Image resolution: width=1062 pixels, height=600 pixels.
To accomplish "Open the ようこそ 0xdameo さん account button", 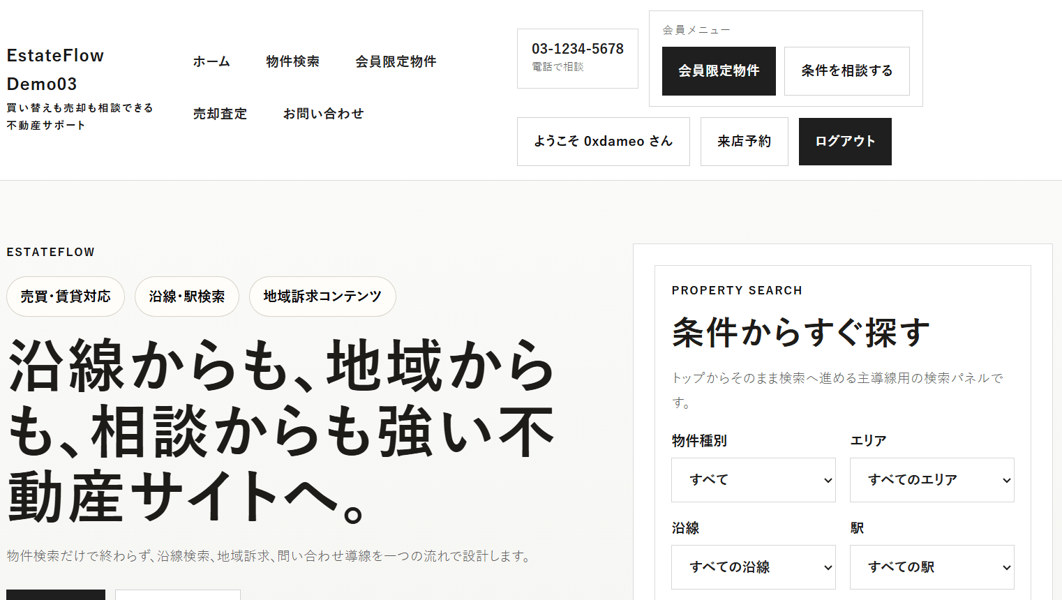I will coord(603,142).
